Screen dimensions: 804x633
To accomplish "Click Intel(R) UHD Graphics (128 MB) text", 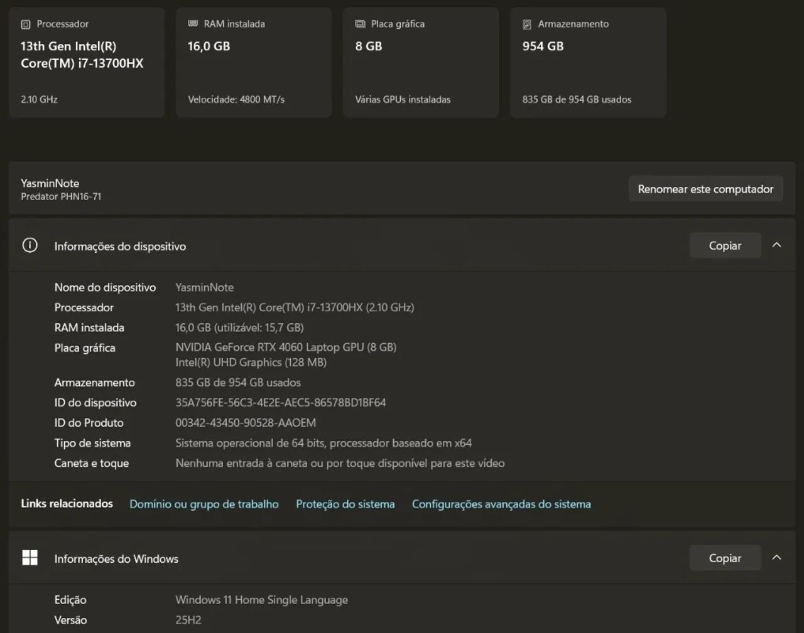I will 251,362.
